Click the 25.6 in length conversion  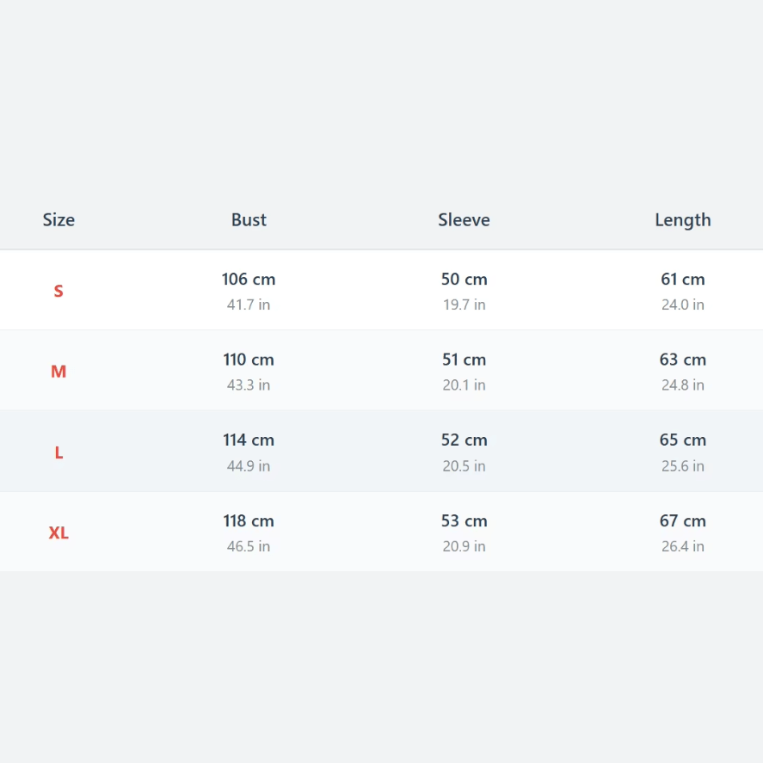682,466
